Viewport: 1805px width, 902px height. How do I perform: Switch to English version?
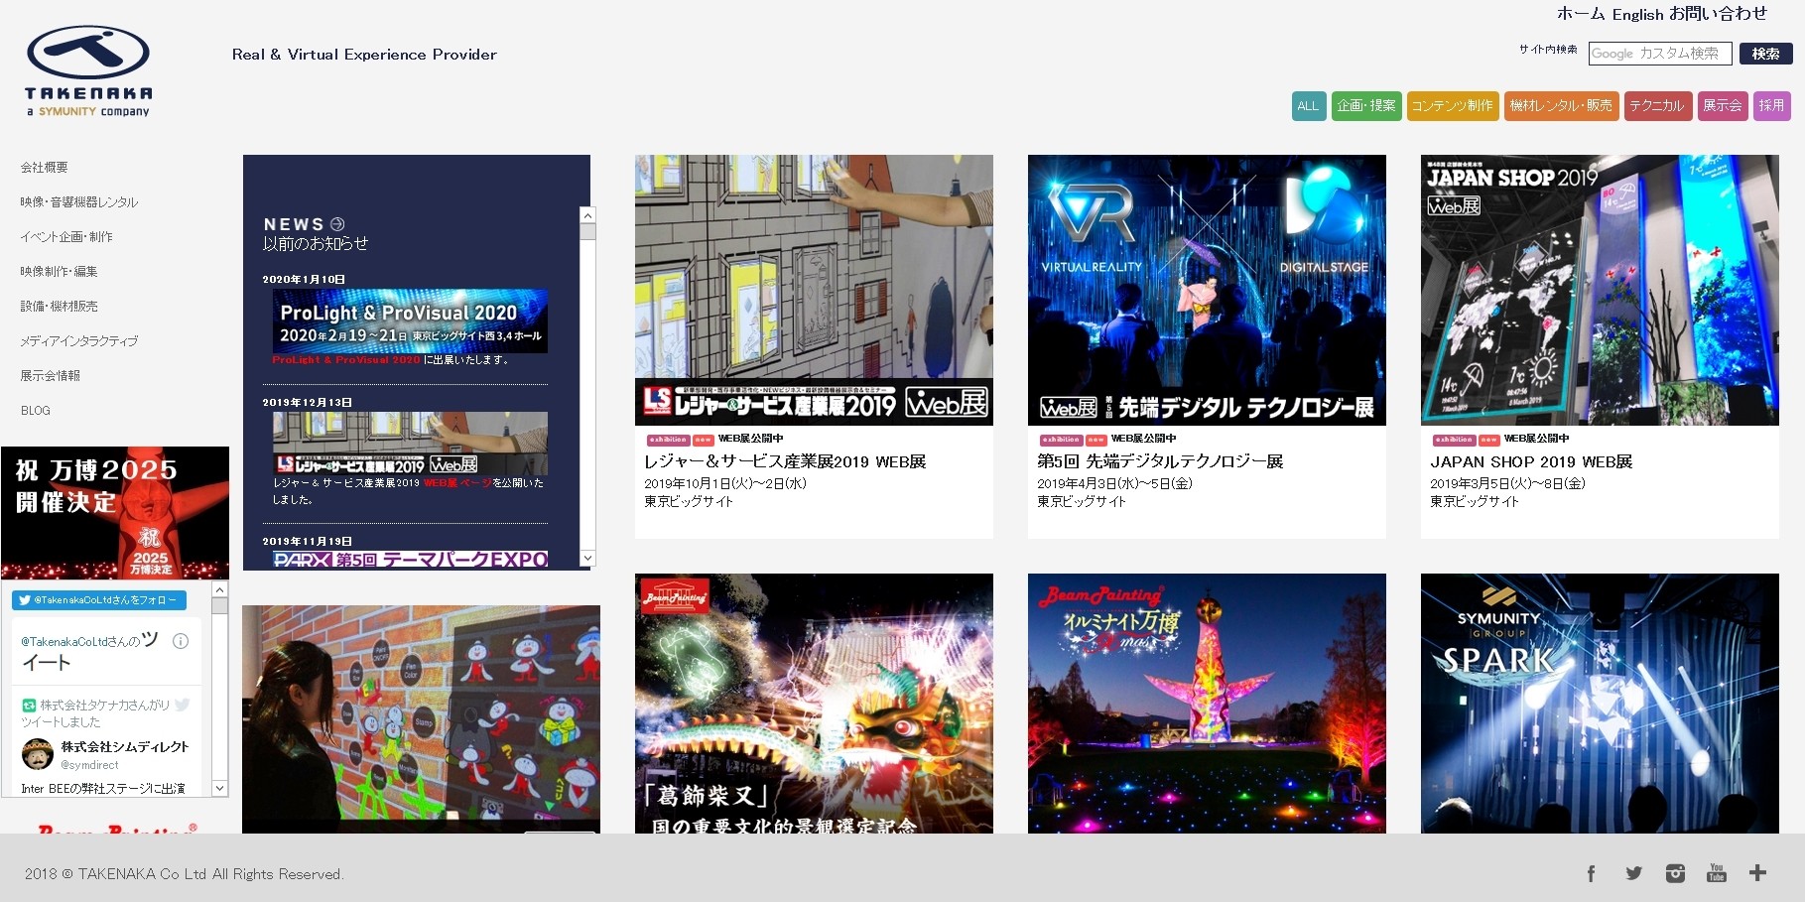[x=1637, y=14]
